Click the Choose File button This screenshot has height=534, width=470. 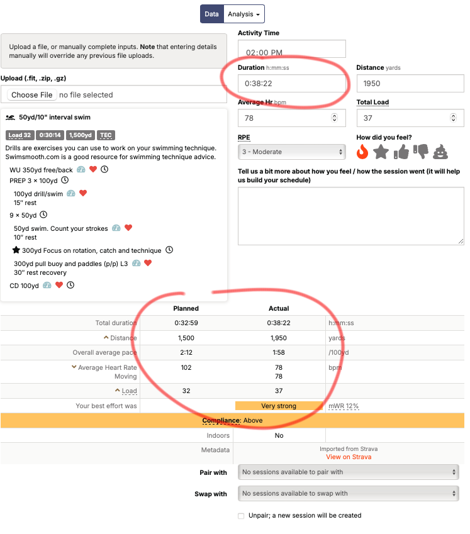click(32, 95)
